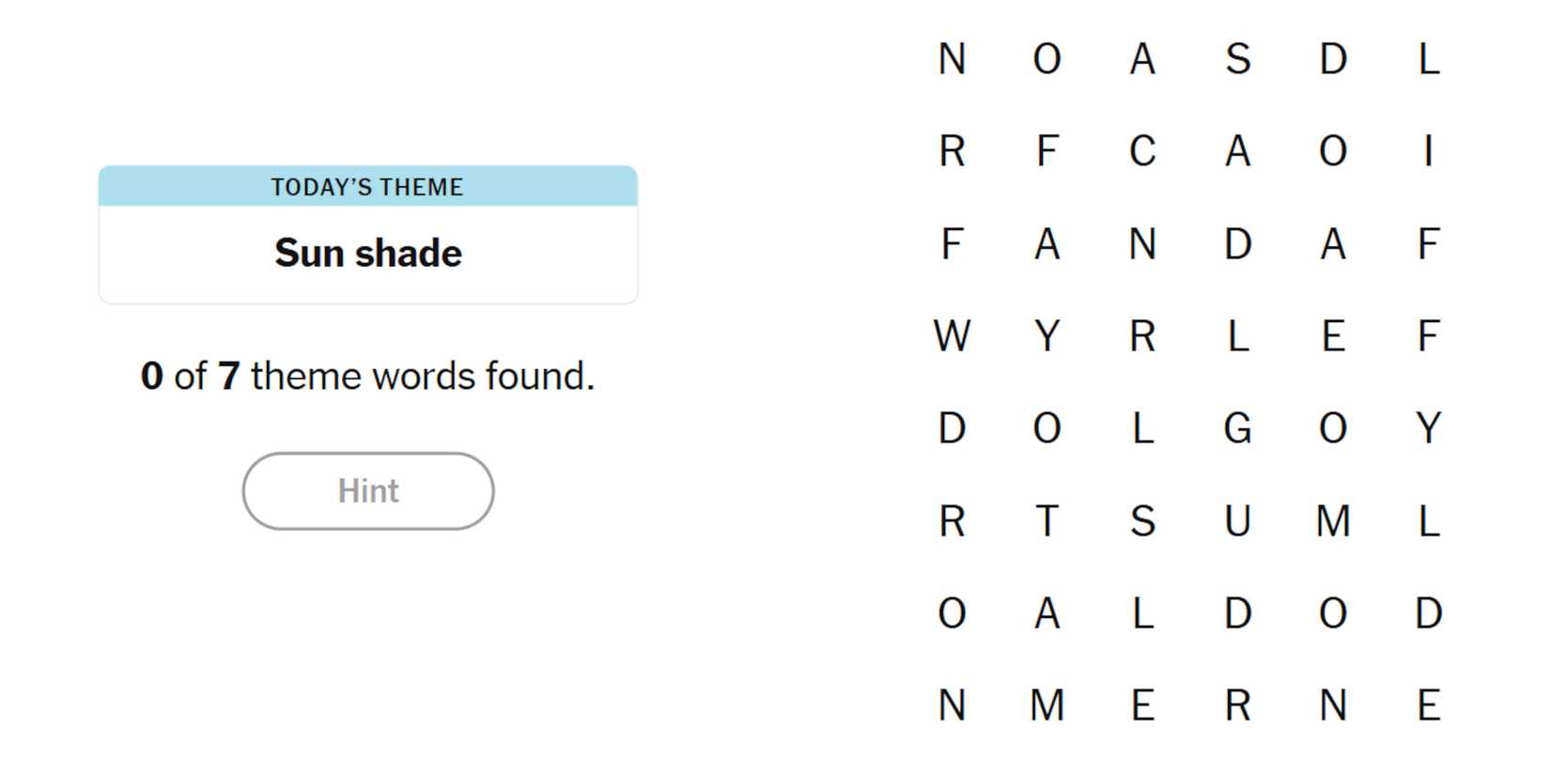This screenshot has width=1550, height=775.
Task: Select the letter C in the grid
Action: 1142,151
